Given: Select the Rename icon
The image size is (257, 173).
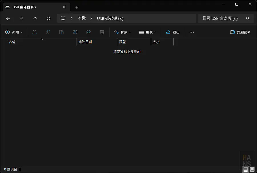Looking at the screenshot, I should click(75, 32).
